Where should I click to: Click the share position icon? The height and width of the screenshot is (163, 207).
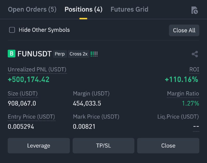click(x=195, y=54)
